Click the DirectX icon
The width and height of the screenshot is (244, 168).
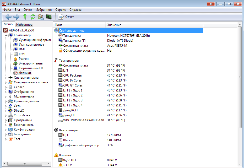point(10,111)
